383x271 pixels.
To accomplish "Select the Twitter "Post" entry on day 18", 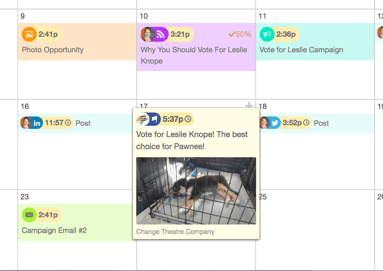I will pos(321,123).
